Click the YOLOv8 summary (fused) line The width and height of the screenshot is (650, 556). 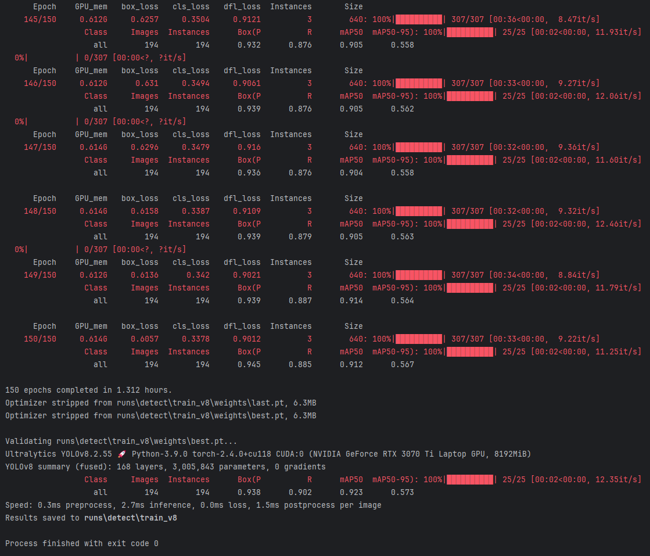(x=166, y=467)
